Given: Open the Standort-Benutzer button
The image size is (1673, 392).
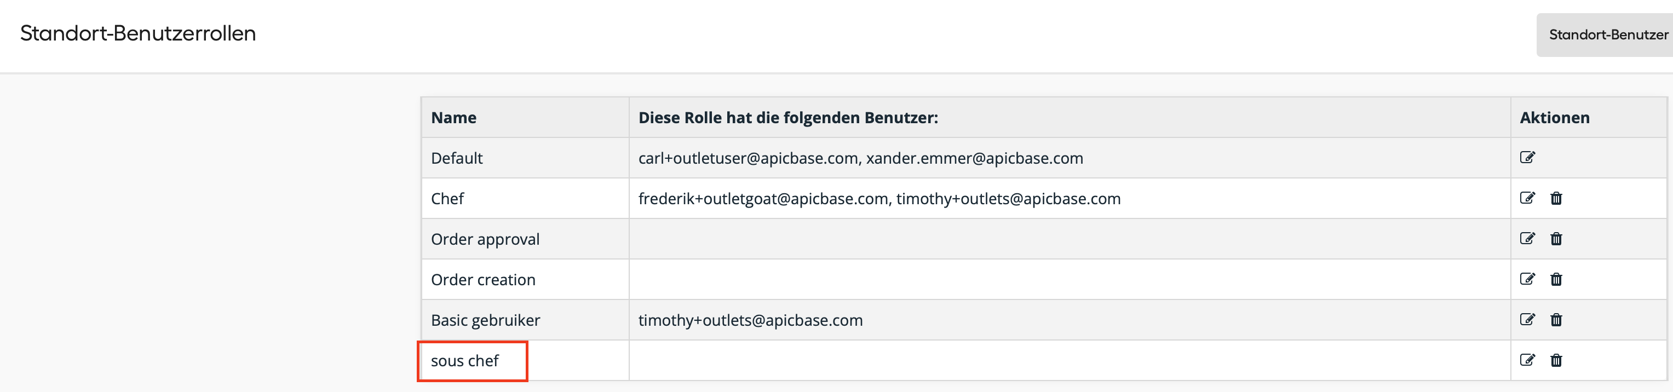Looking at the screenshot, I should [x=1607, y=34].
